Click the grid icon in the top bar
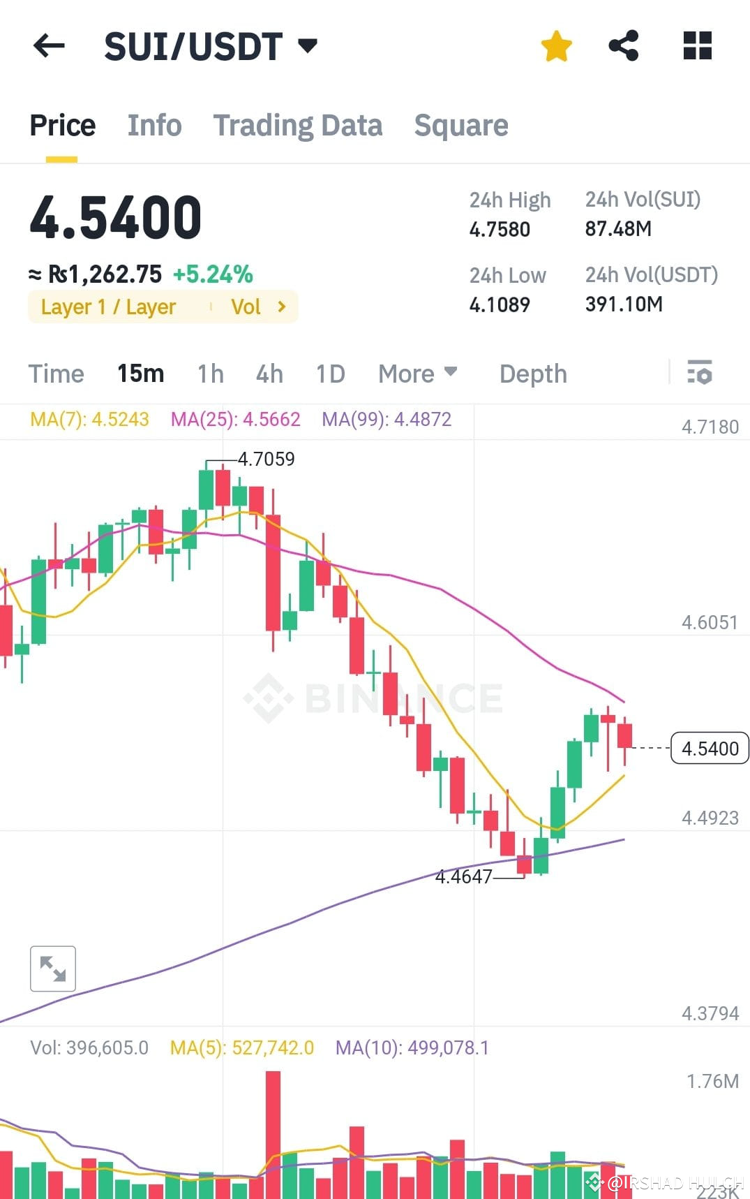The width and height of the screenshot is (750, 1199). pyautogui.click(x=696, y=45)
